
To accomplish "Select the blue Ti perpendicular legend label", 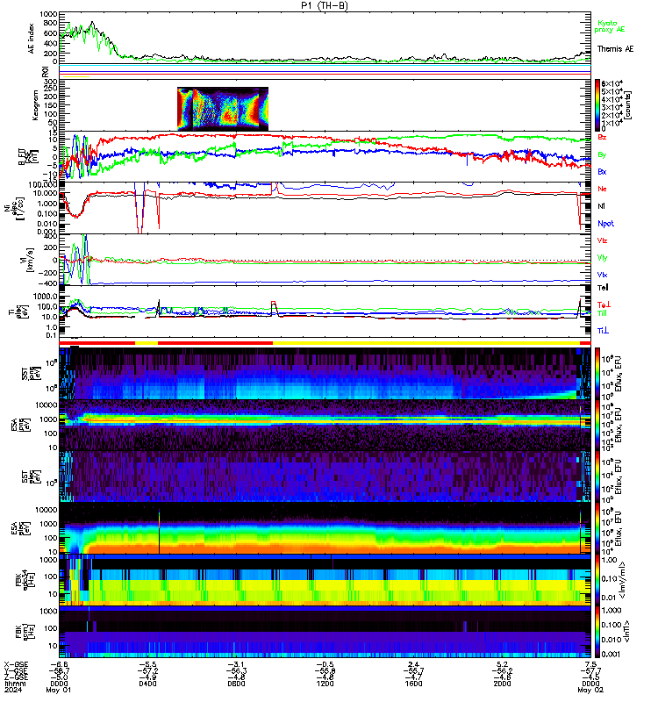I will pyautogui.click(x=603, y=331).
